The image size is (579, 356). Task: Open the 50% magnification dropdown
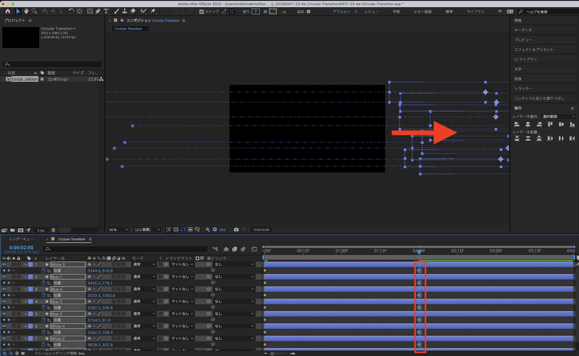(118, 230)
